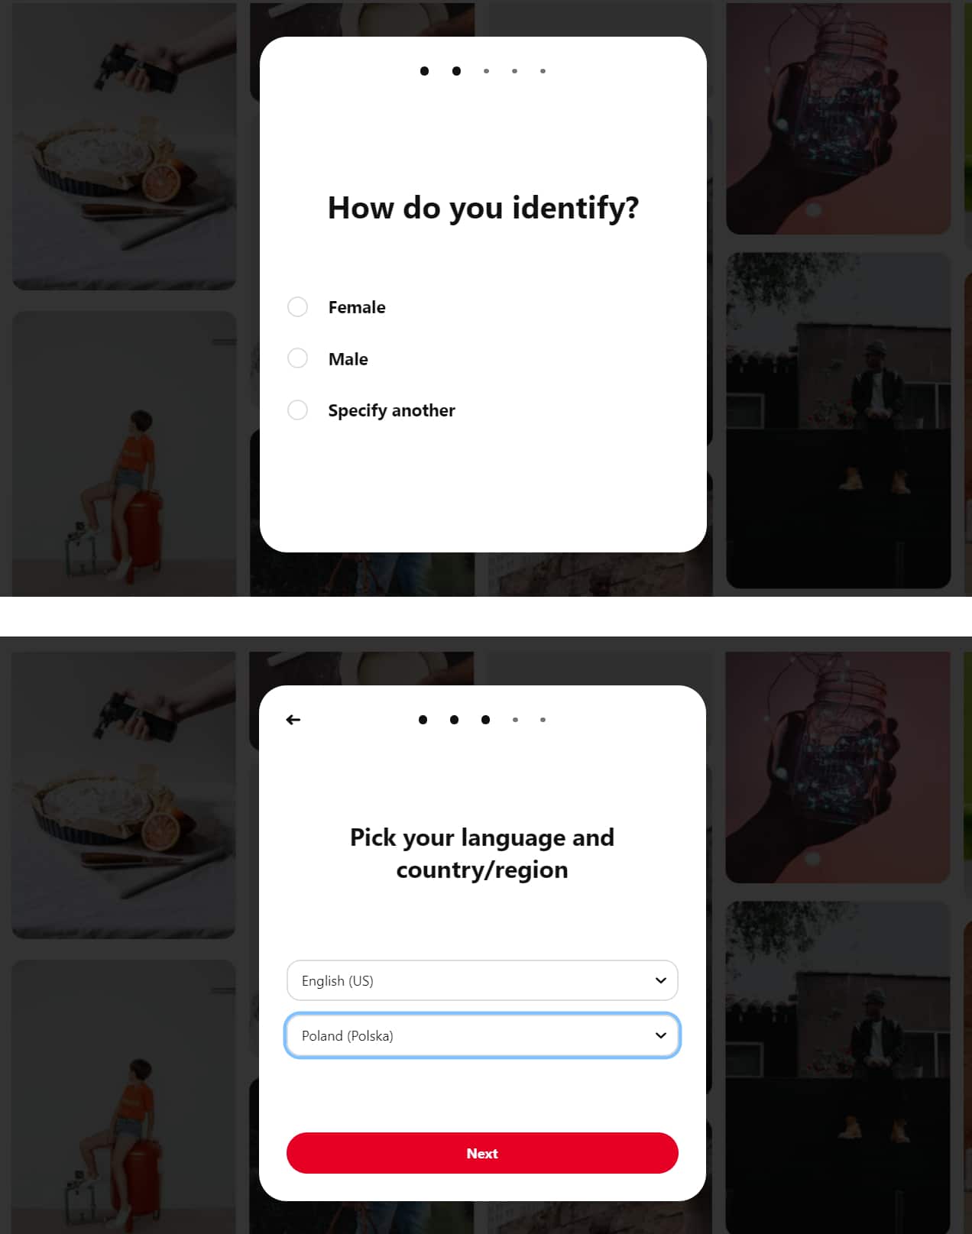
Task: Click the second progress dot in upper dialog
Action: (x=456, y=71)
